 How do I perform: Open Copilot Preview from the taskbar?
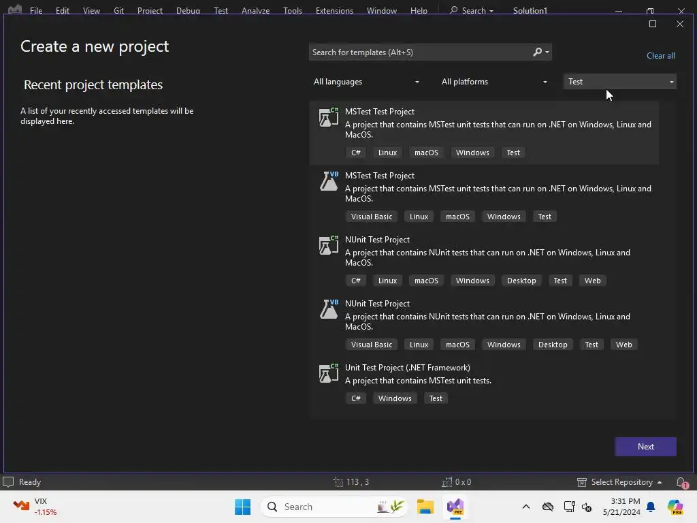(x=675, y=507)
